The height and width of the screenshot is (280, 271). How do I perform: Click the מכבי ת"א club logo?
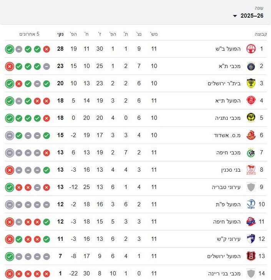pyautogui.click(x=251, y=66)
